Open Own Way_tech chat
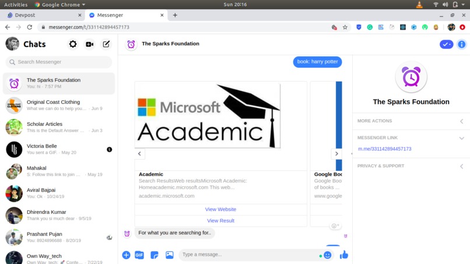Screen dimensions: 470x264 pos(59,258)
